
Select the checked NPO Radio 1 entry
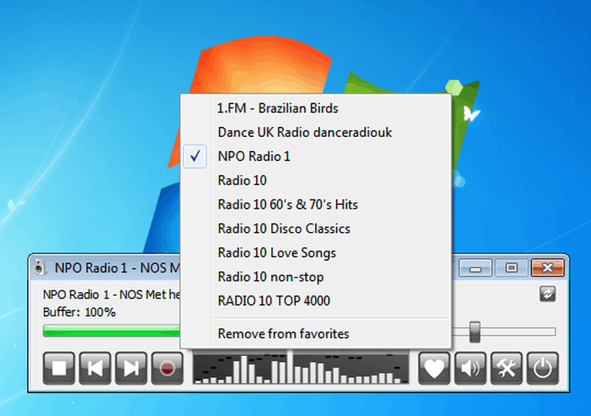316,156
